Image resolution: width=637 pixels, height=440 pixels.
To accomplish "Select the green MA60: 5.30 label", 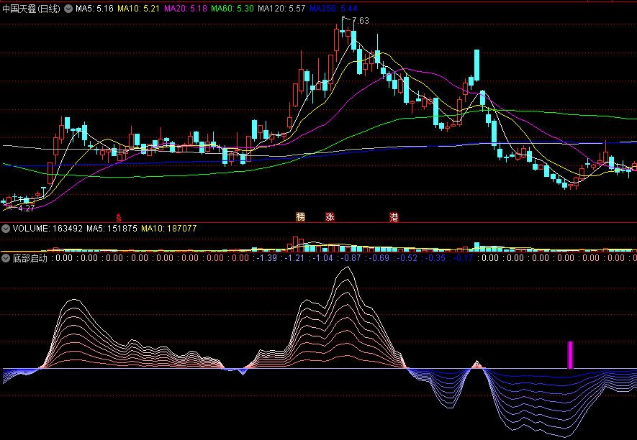I will click(x=232, y=9).
